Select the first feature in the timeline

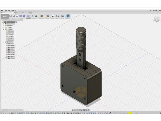click(x=12, y=113)
